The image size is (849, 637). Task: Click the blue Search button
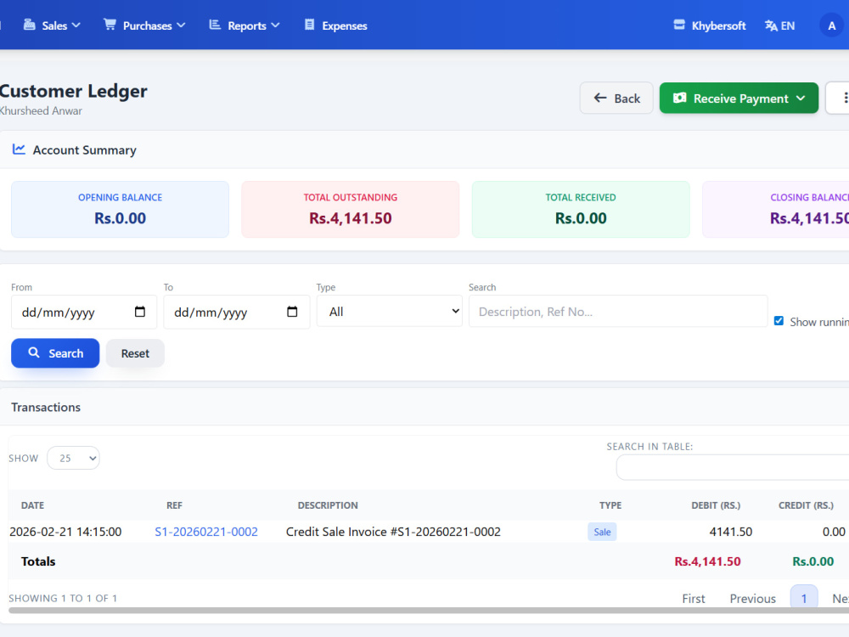[x=55, y=353]
